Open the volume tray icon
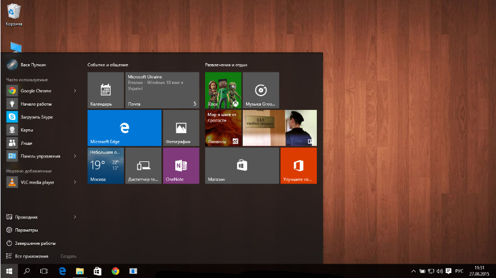The image size is (496, 278). tap(440, 271)
